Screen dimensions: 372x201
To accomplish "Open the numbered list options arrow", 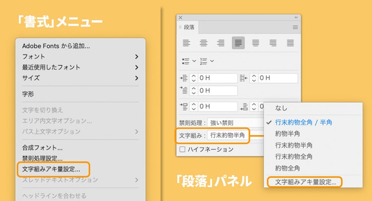I will click(x=212, y=61).
